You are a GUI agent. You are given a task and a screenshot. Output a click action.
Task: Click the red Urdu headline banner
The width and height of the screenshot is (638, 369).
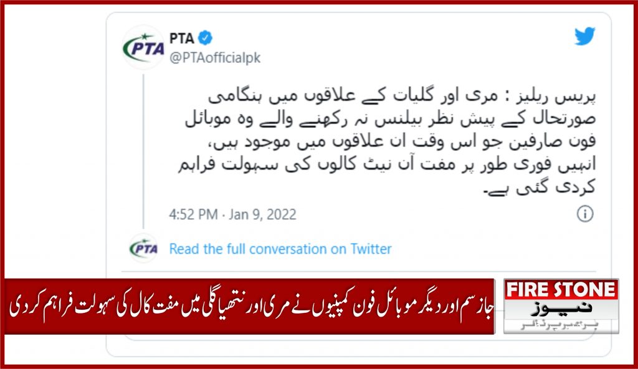pyautogui.click(x=250, y=307)
